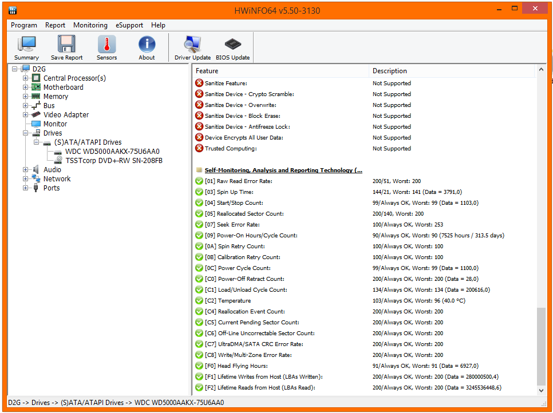Viewport: 553px width, 413px height.
Task: Expand the Motherboard node
Action: (x=25, y=87)
